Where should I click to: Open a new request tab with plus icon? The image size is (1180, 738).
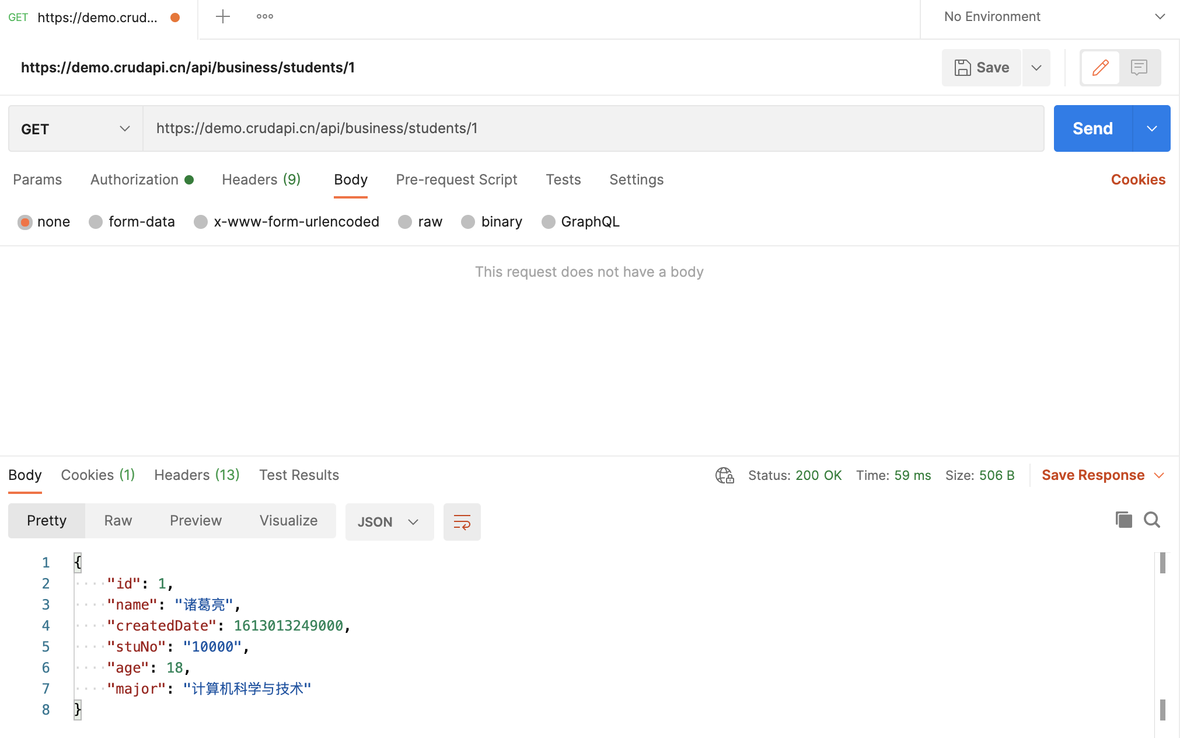[222, 17]
